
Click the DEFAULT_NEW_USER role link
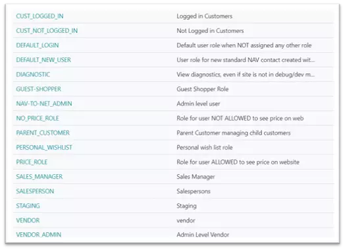pyautogui.click(x=43, y=60)
